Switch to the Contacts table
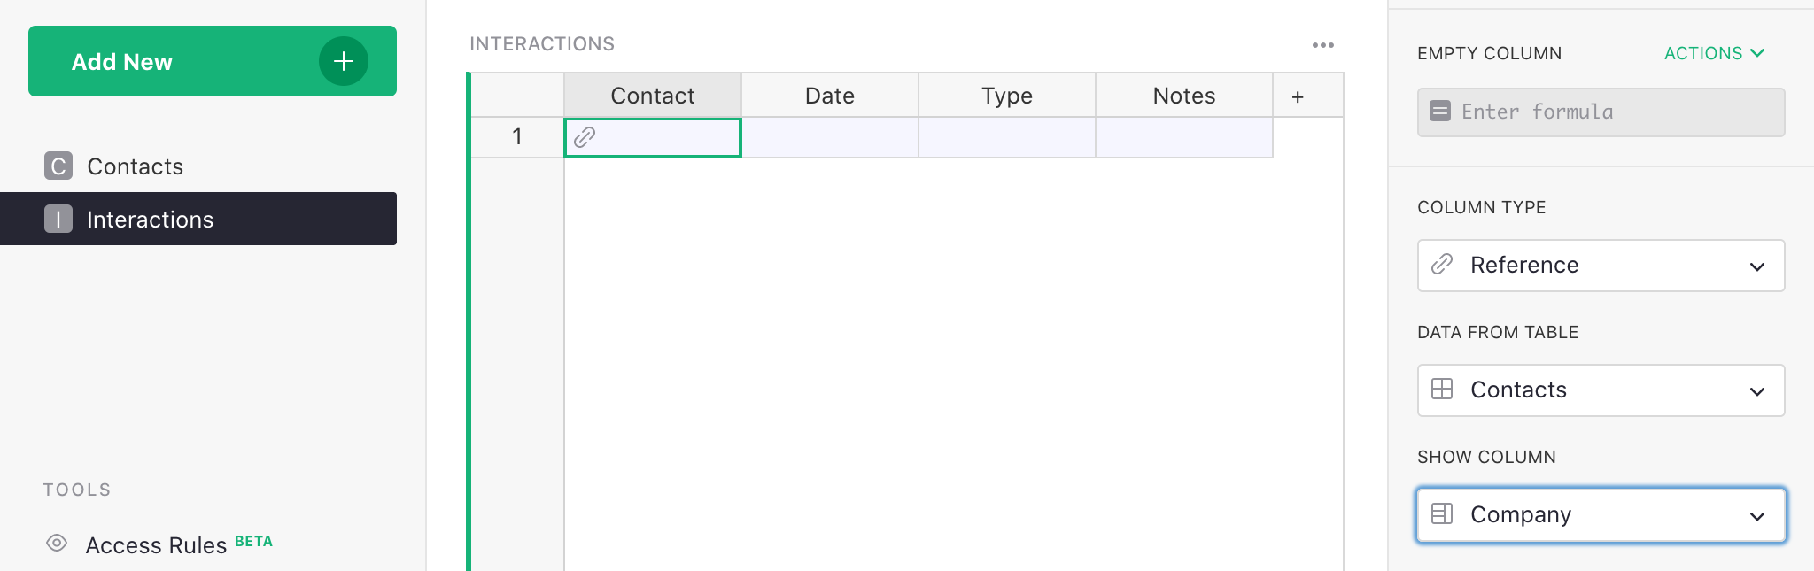This screenshot has height=571, width=1814. [135, 166]
